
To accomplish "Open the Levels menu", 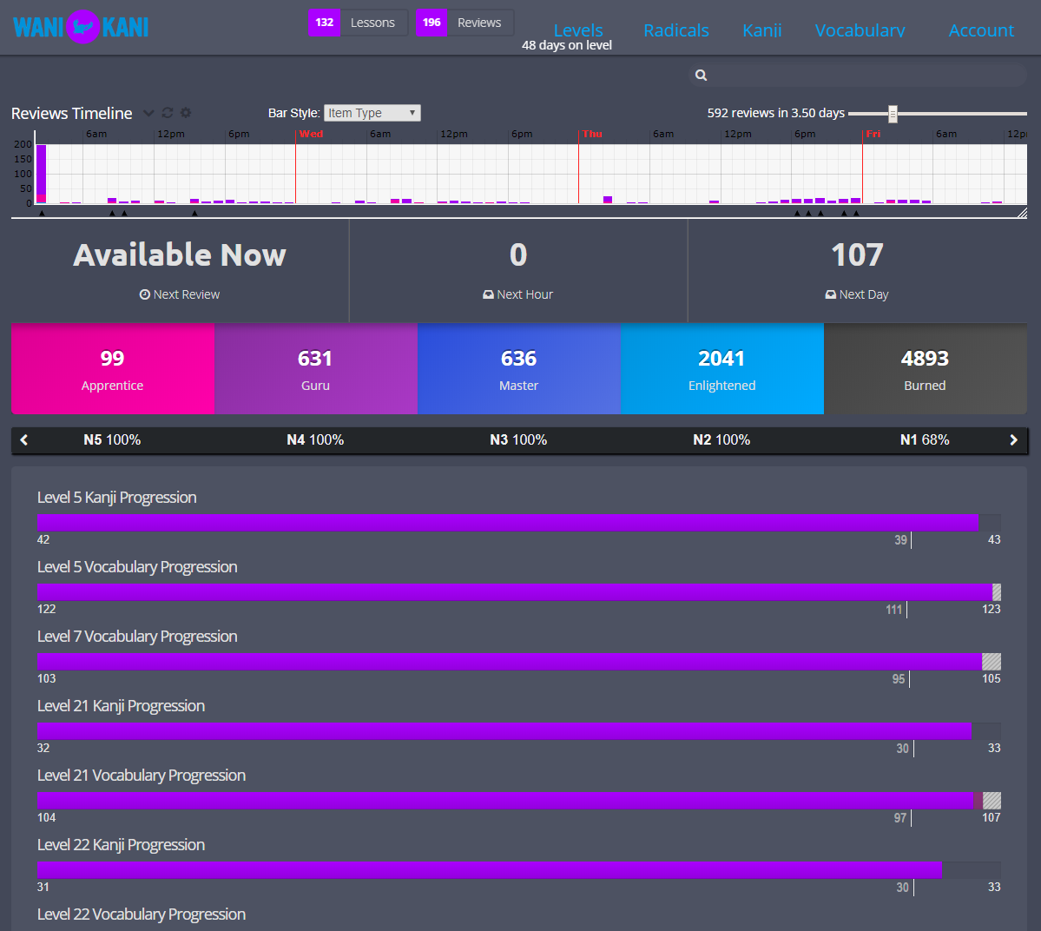I will point(578,30).
